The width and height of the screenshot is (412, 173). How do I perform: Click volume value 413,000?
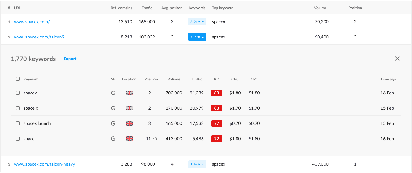(174, 139)
